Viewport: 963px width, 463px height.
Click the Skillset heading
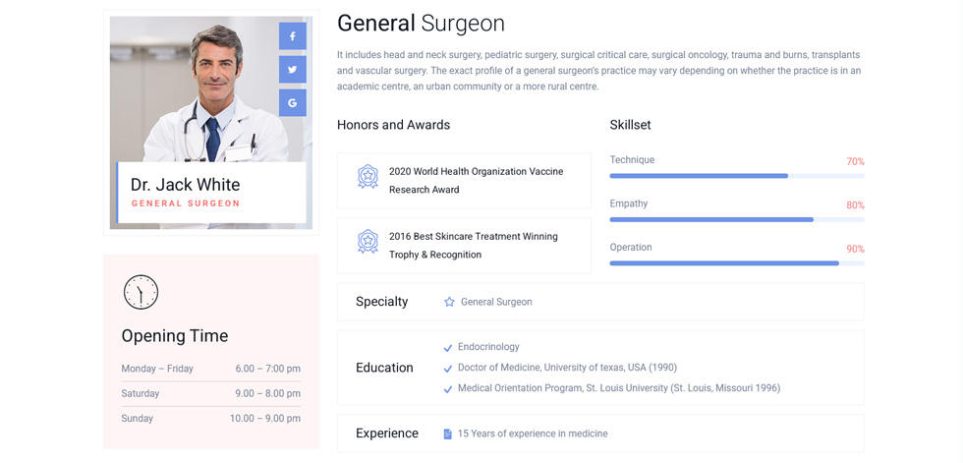click(630, 125)
